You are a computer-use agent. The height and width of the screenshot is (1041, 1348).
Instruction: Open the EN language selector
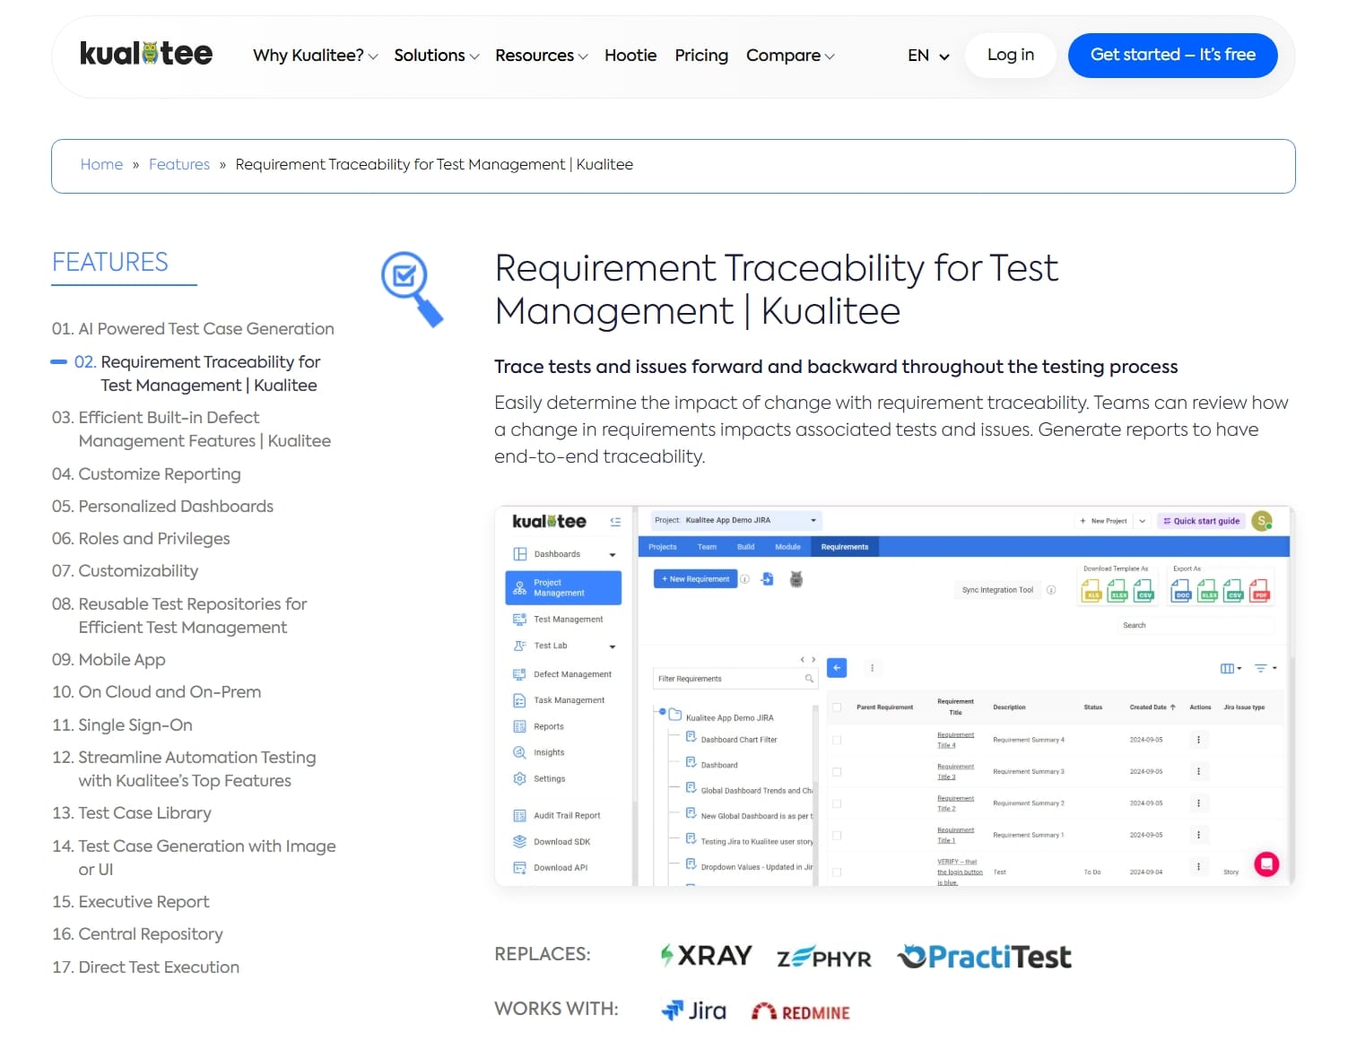[x=928, y=56]
